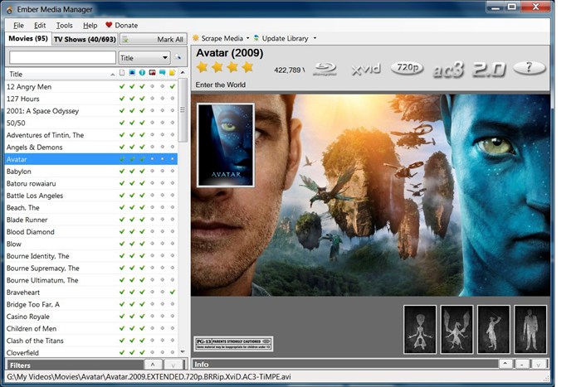The width and height of the screenshot is (581, 387).
Task: Open the Edit menu
Action: click(x=40, y=25)
